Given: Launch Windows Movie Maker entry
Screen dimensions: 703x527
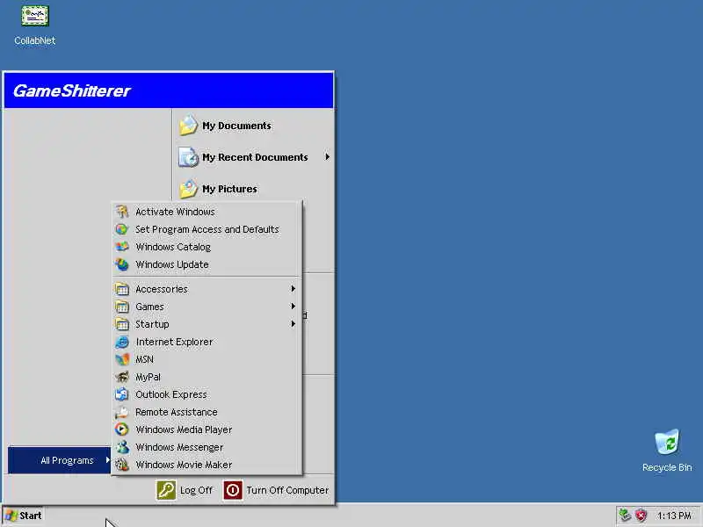Looking at the screenshot, I should 207,465.
